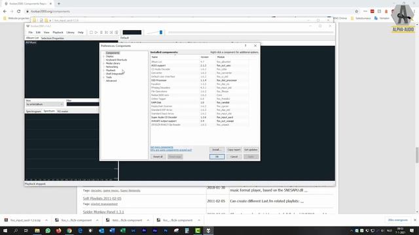Open the Edit menu in foobar2000
This screenshot has width=419, height=235.
[x=38, y=33]
